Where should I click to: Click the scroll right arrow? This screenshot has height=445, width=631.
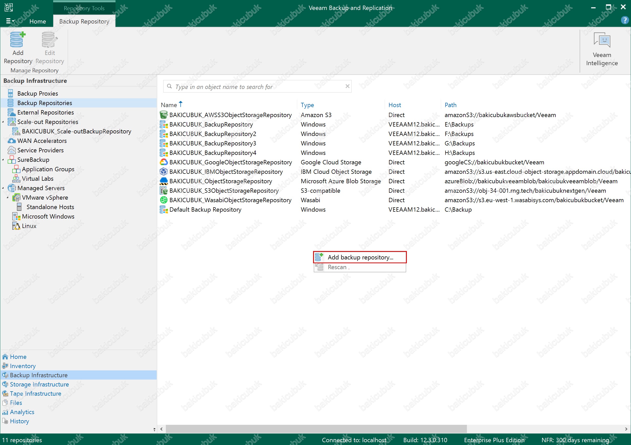[x=626, y=429]
